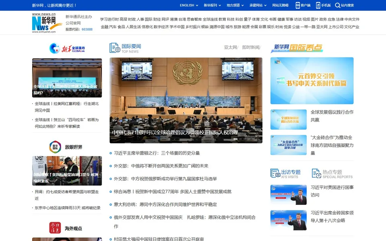This screenshot has width=386, height=241.
Task: Open the 意大利总统 headline
Action: [x=165, y=204]
